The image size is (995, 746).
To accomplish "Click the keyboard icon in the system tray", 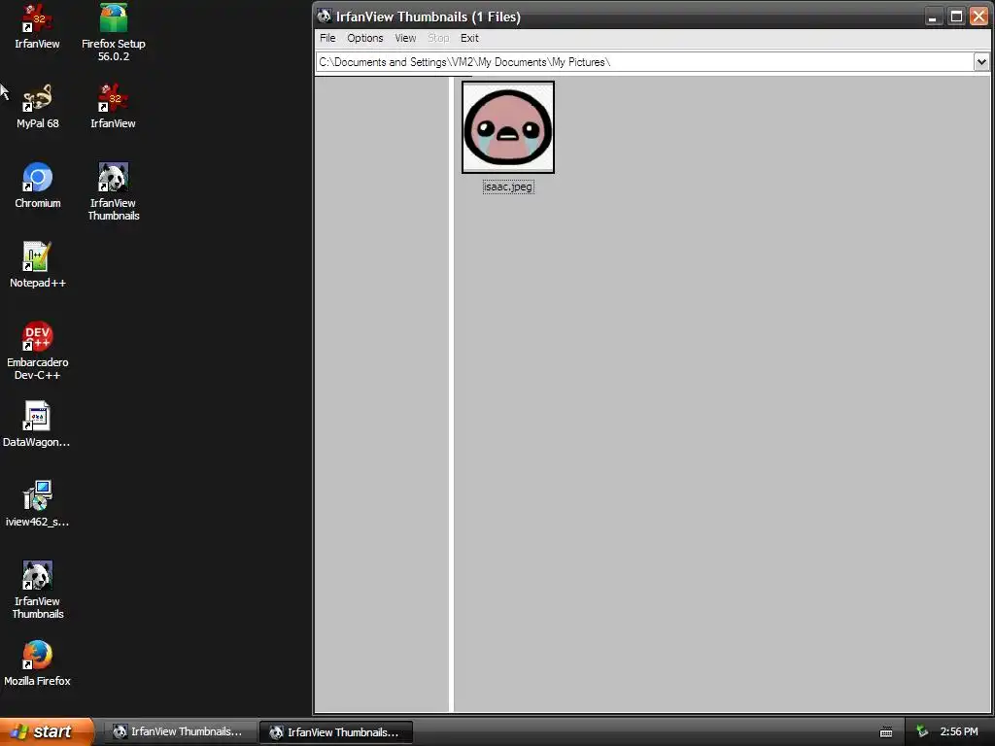I will click(886, 732).
